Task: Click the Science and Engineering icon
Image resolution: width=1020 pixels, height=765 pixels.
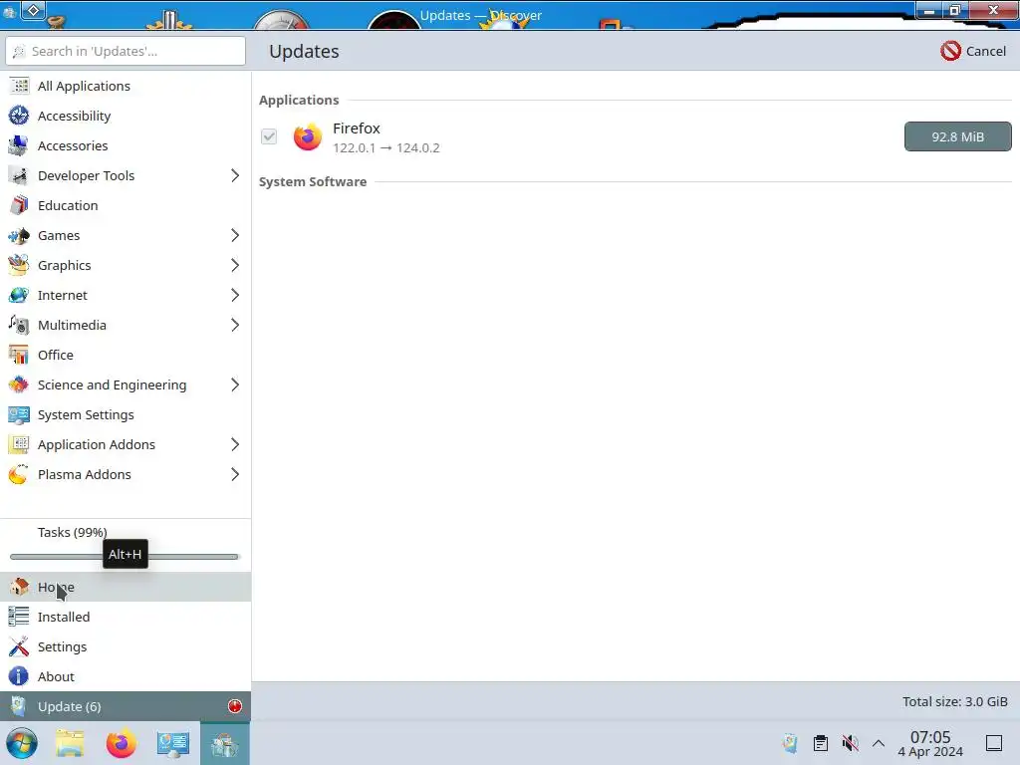Action: pyautogui.click(x=19, y=385)
